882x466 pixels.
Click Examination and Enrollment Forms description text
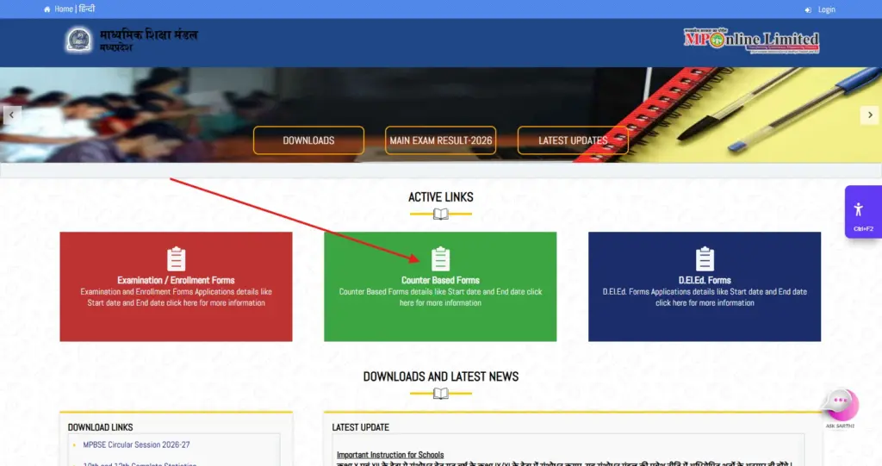click(x=176, y=297)
